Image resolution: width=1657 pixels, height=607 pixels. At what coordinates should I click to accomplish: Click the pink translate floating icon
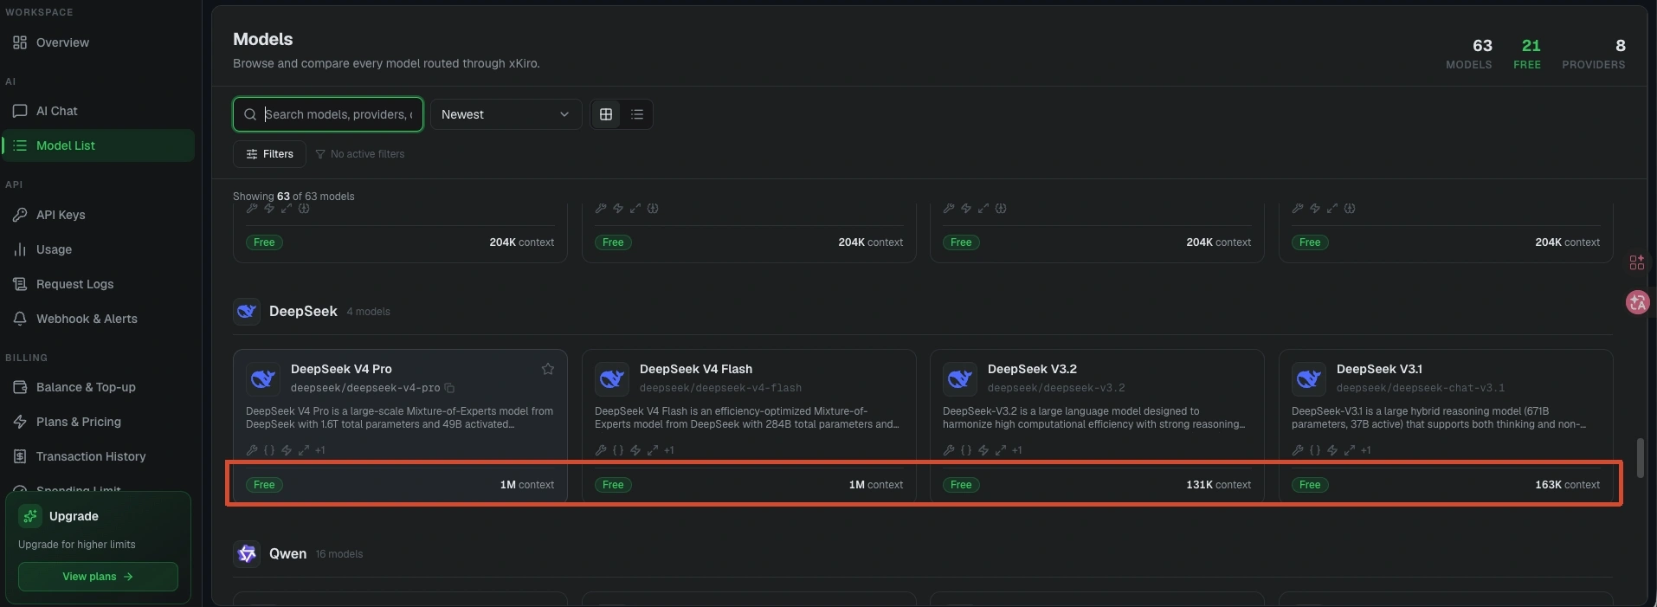pyautogui.click(x=1637, y=302)
